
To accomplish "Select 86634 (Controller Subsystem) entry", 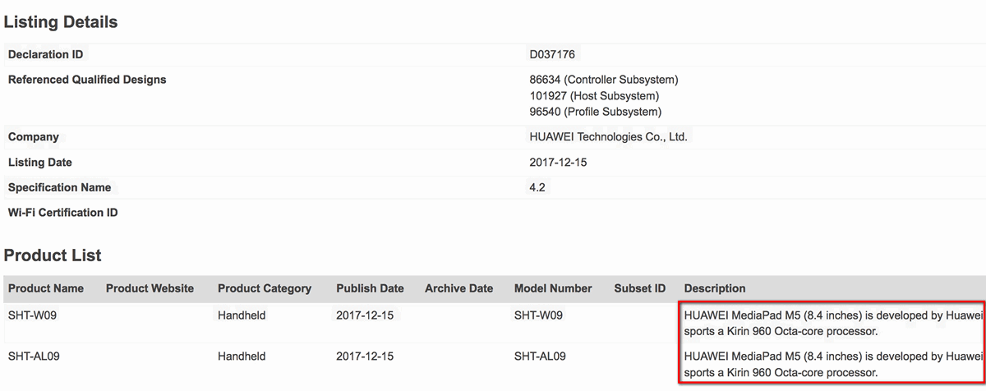I will pyautogui.click(x=604, y=80).
